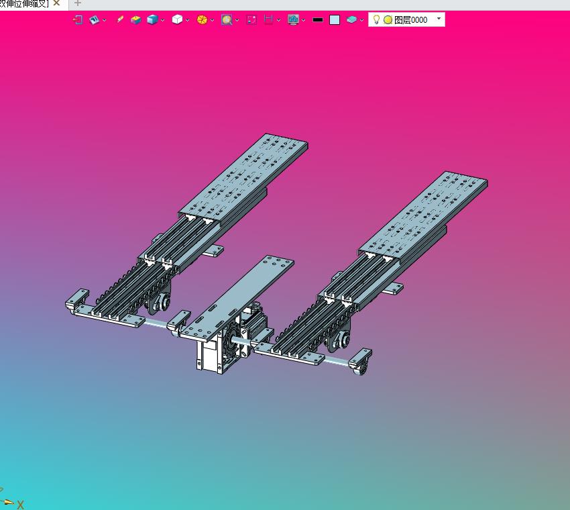Open the dropdown arrow beside the book icon
The image size is (570, 510).
point(105,20)
